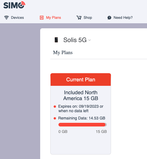Viewport: 147px width, 159px height.
Task: Click the Need Help question bubble icon
Action: (109, 18)
